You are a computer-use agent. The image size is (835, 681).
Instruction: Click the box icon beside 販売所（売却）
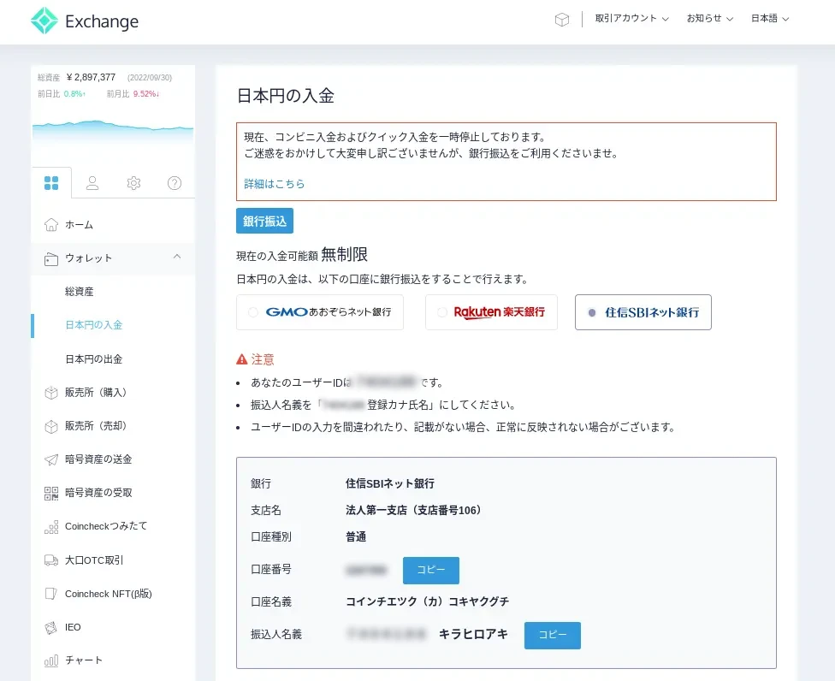point(51,427)
